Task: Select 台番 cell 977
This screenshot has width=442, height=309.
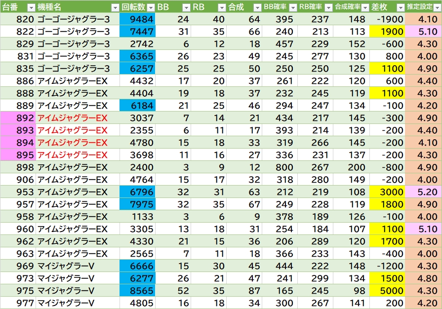Action: click(18, 303)
